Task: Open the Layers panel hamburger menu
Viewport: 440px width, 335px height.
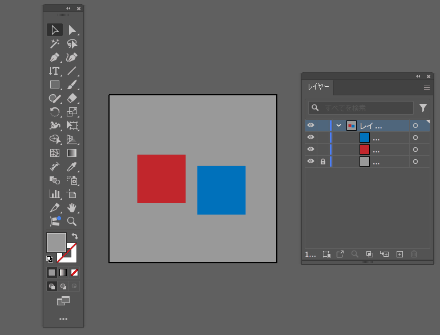Action: pos(426,88)
